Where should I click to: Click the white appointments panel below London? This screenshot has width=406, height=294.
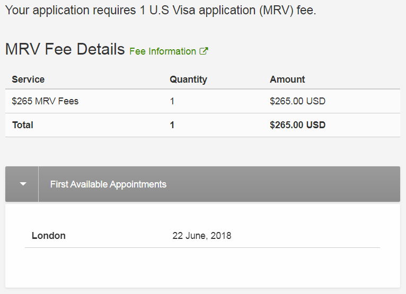click(x=203, y=268)
